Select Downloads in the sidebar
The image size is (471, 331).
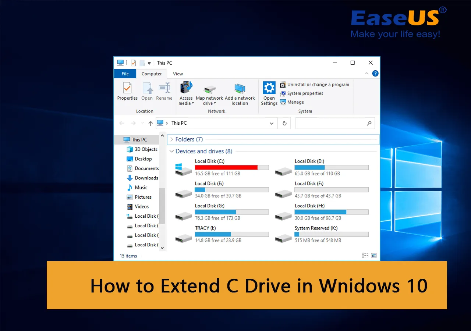pos(142,178)
